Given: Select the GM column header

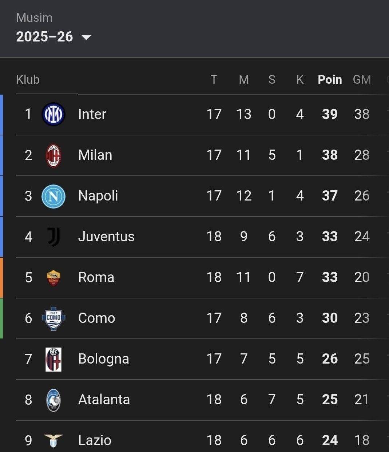Looking at the screenshot, I should [362, 80].
